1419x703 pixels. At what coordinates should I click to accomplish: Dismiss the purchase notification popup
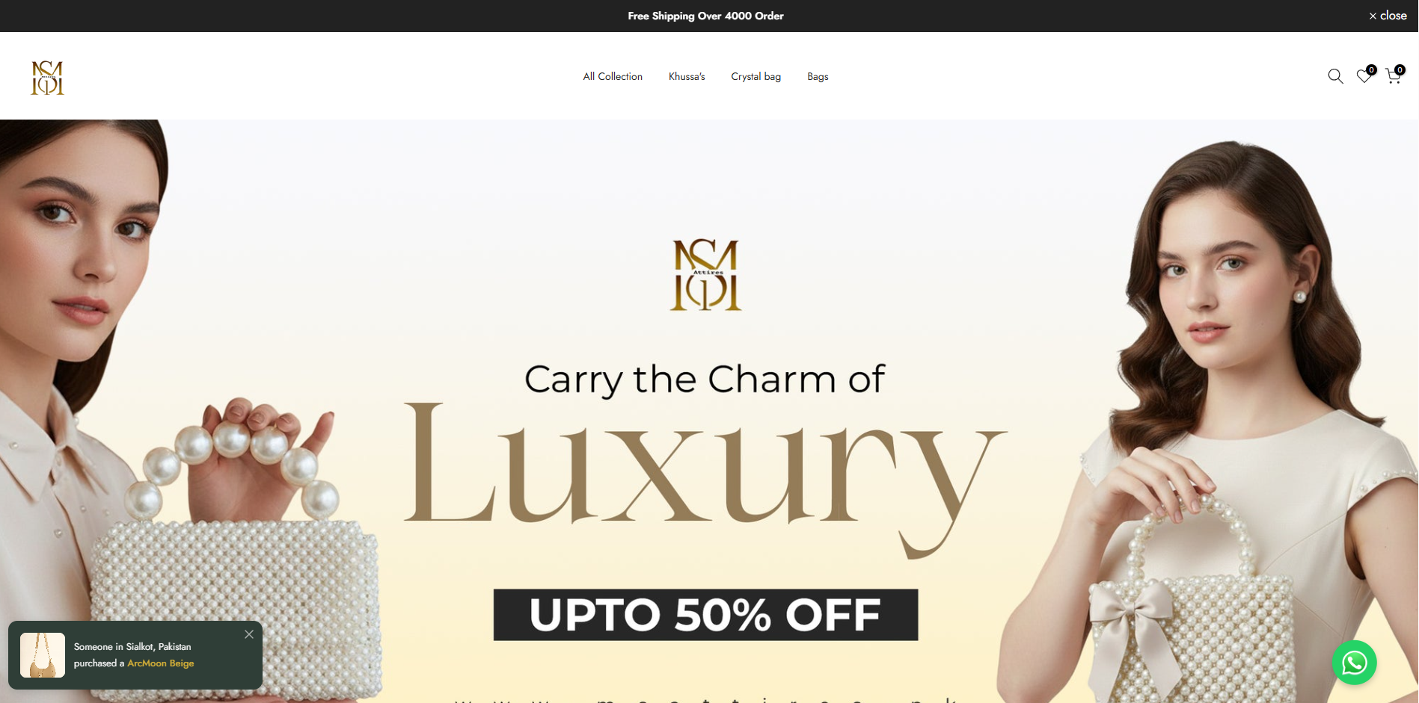point(249,634)
